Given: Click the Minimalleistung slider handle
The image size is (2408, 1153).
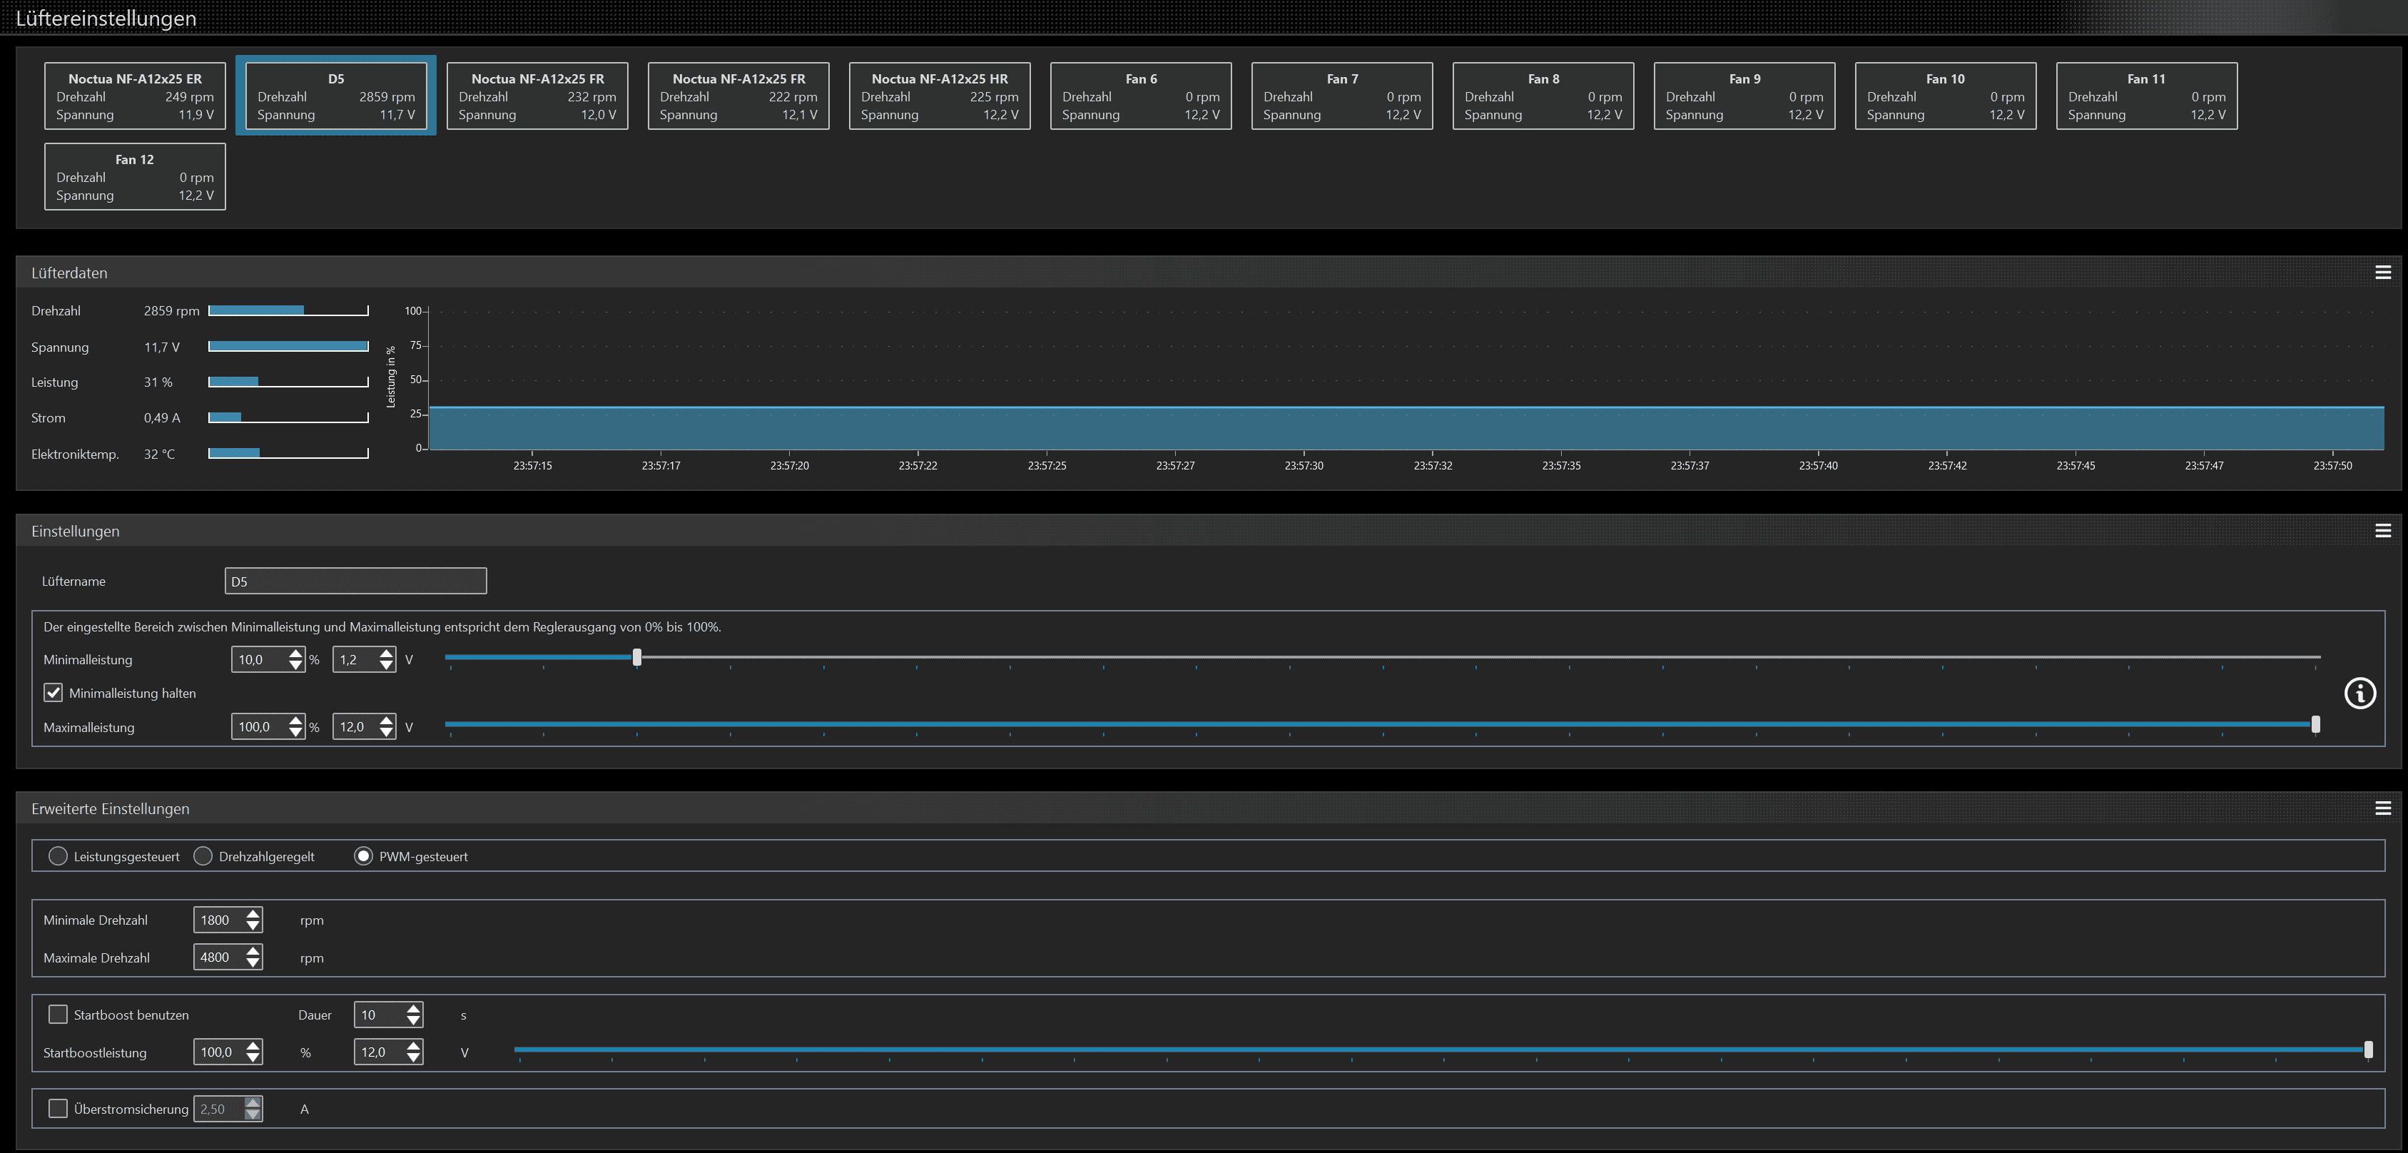Looking at the screenshot, I should 636,657.
